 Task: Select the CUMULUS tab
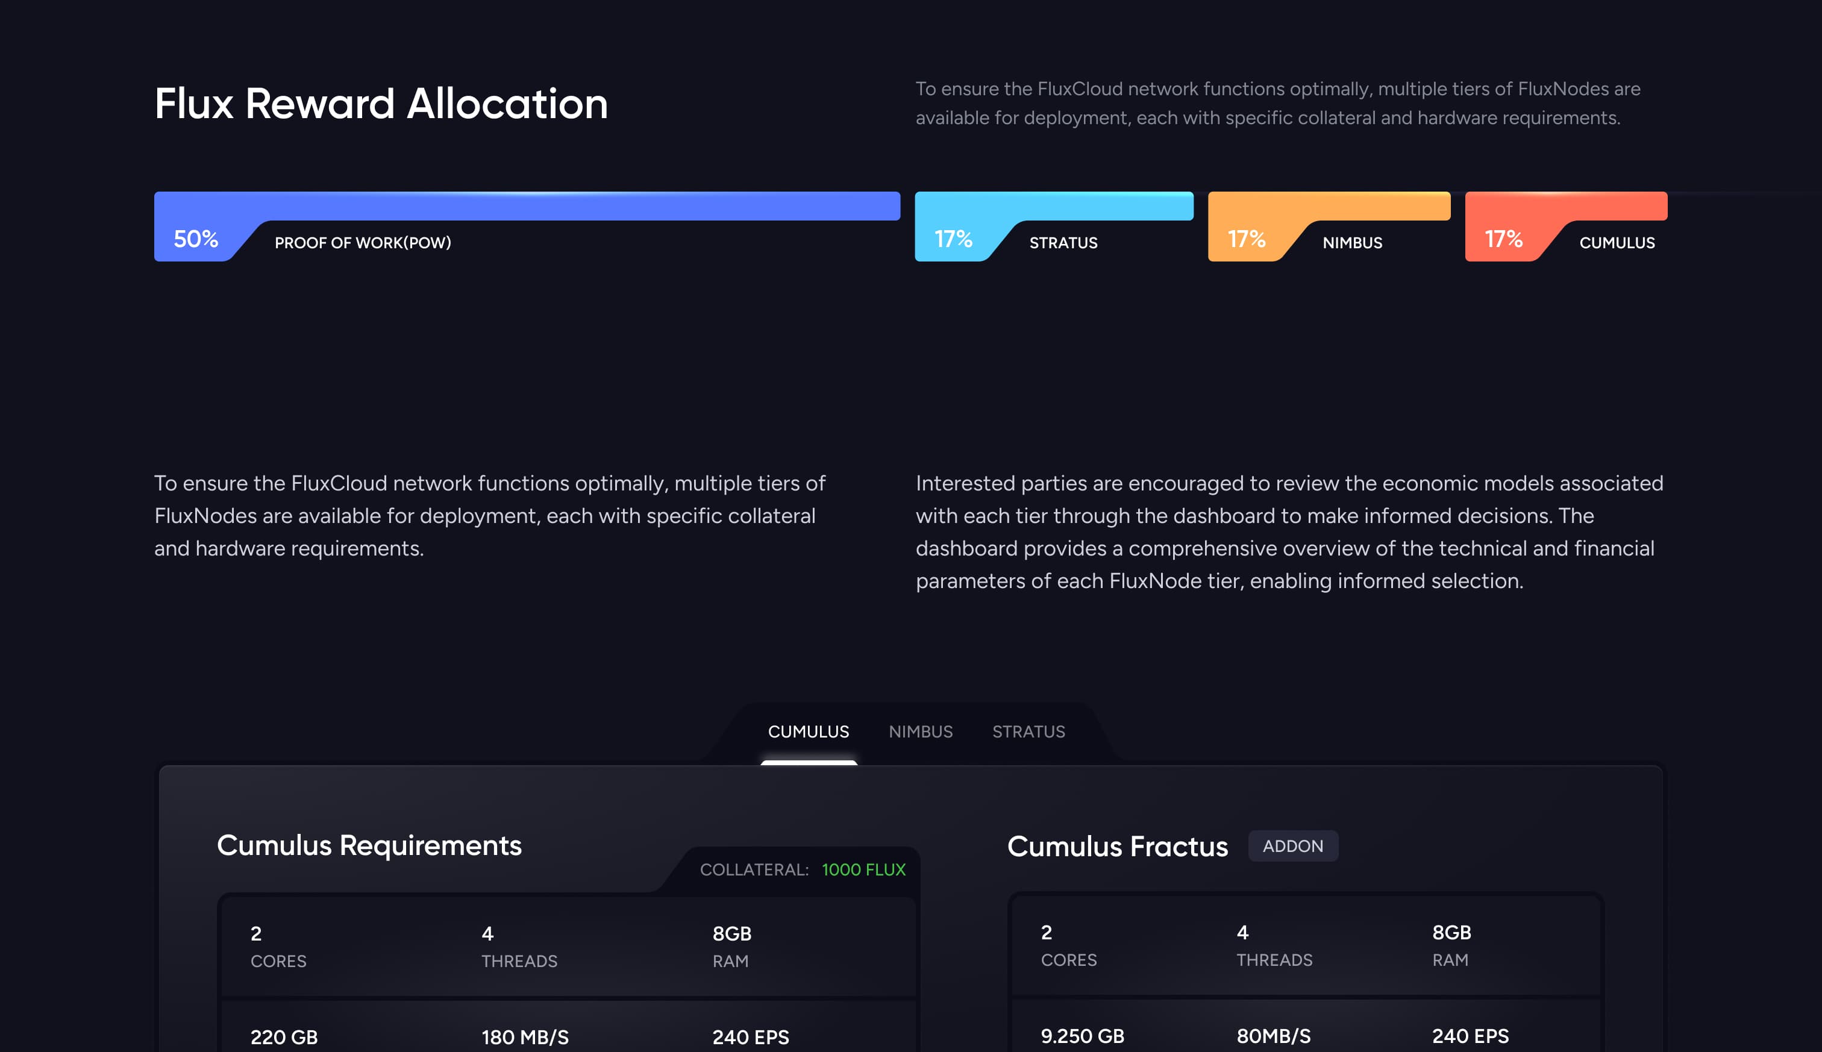pyautogui.click(x=809, y=731)
